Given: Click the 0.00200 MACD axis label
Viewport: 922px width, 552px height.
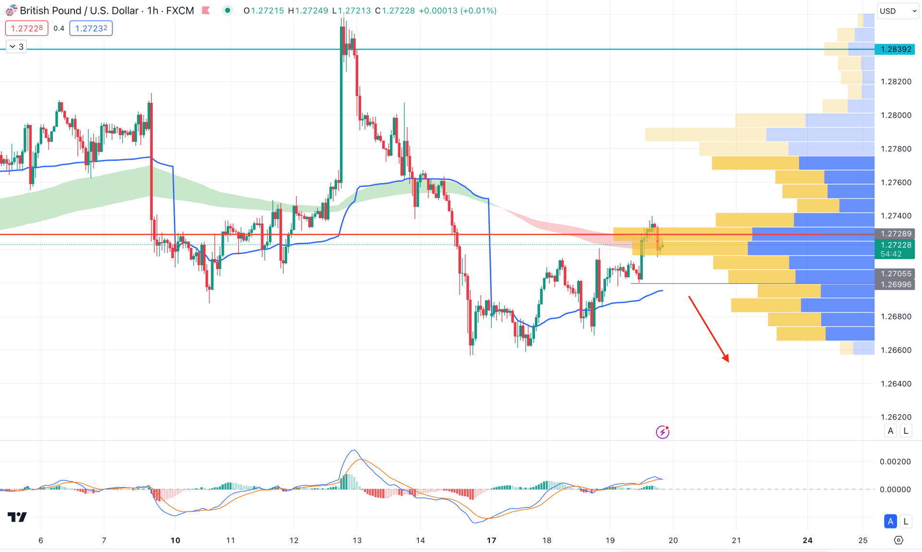Looking at the screenshot, I should click(x=895, y=461).
